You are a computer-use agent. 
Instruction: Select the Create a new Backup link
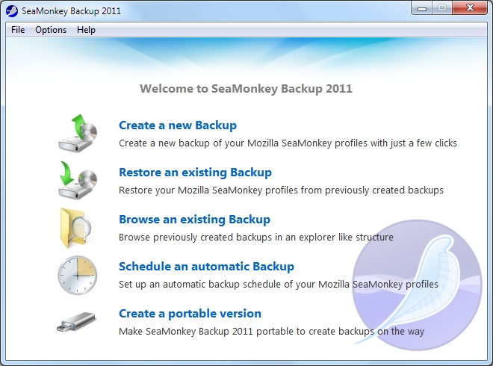pyautogui.click(x=178, y=125)
